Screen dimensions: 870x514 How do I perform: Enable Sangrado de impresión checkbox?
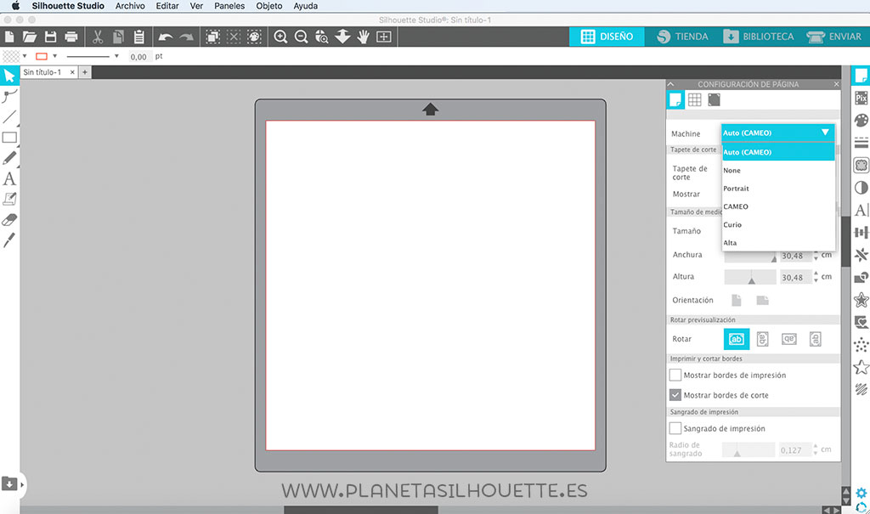[675, 428]
